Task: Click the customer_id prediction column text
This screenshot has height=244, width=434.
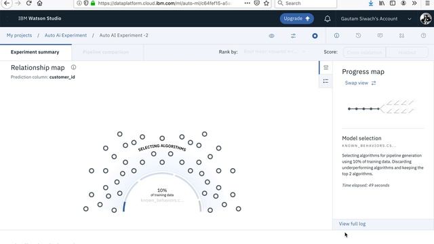Action: point(62,77)
